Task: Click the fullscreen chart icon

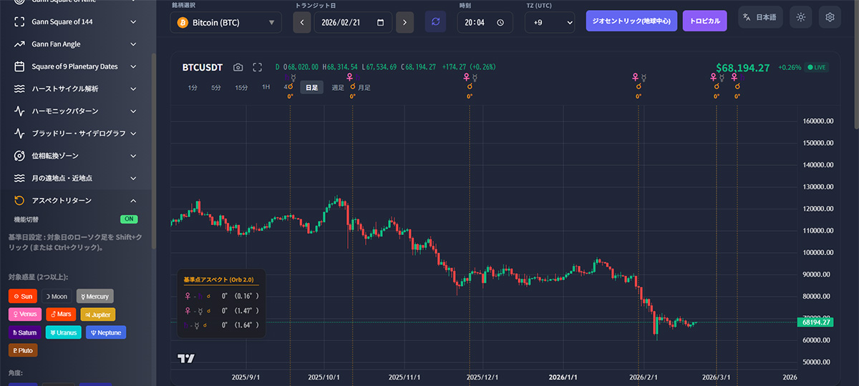Action: click(x=257, y=67)
